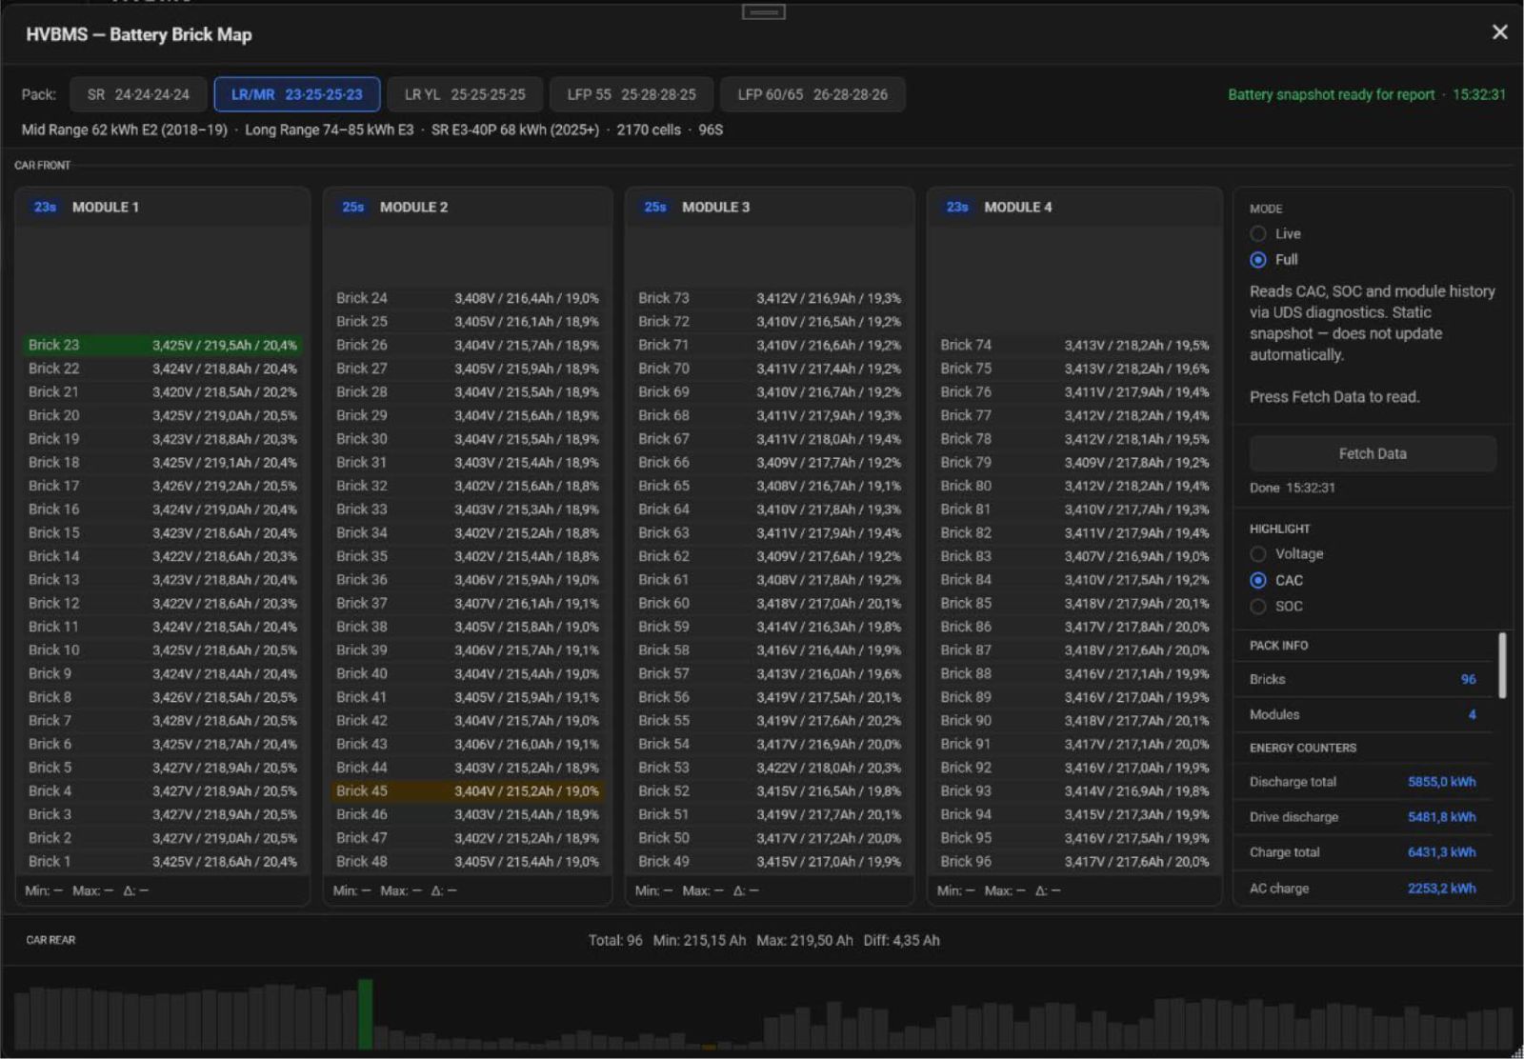Select the Brick 1 row

click(x=162, y=861)
